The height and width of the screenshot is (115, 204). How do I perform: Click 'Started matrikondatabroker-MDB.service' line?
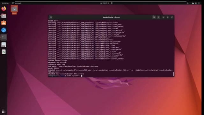click(x=66, y=74)
